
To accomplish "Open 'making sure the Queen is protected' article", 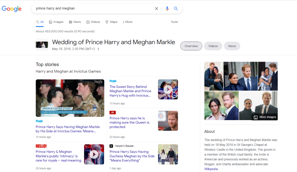I will tap(129, 122).
